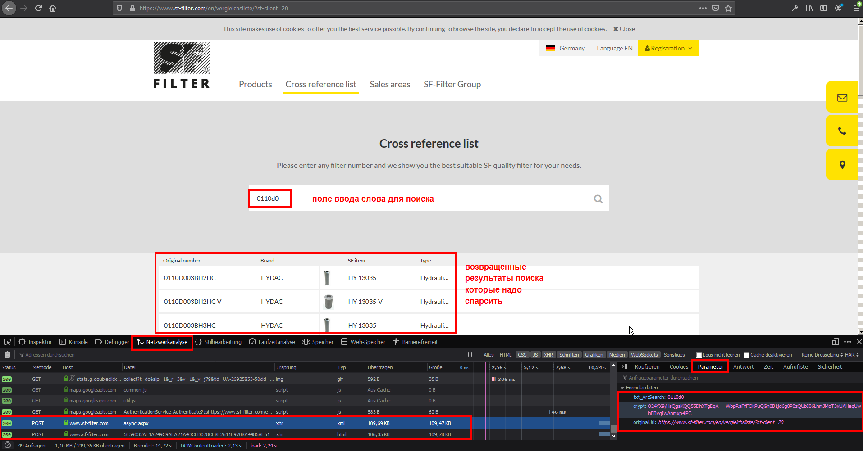The image size is (863, 452).
Task: Show all requests with Alles filter
Action: pyautogui.click(x=489, y=355)
